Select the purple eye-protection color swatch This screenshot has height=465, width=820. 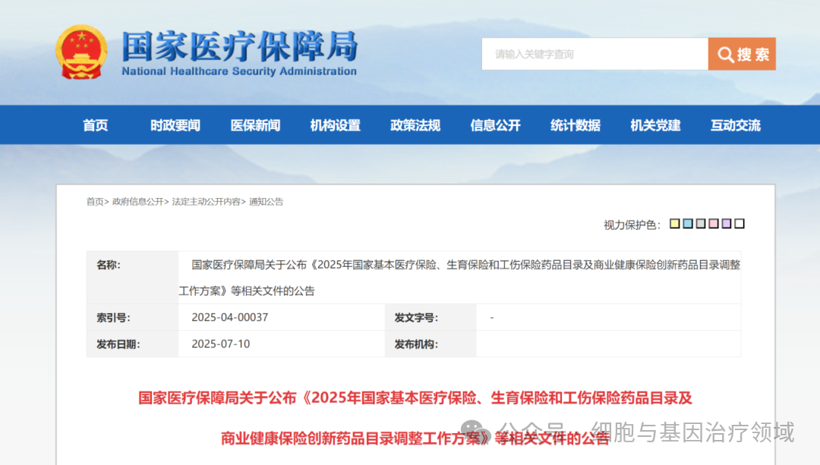727,224
